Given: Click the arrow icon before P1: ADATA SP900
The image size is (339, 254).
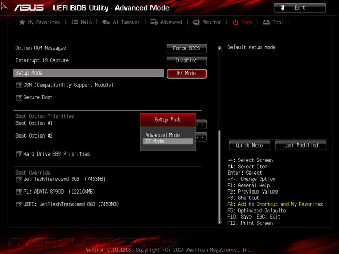Looking at the screenshot, I should [x=19, y=192].
